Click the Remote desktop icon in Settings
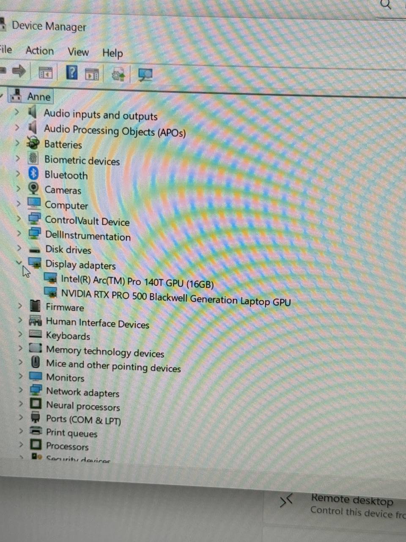Screen dimensions: 406x542 (286, 501)
